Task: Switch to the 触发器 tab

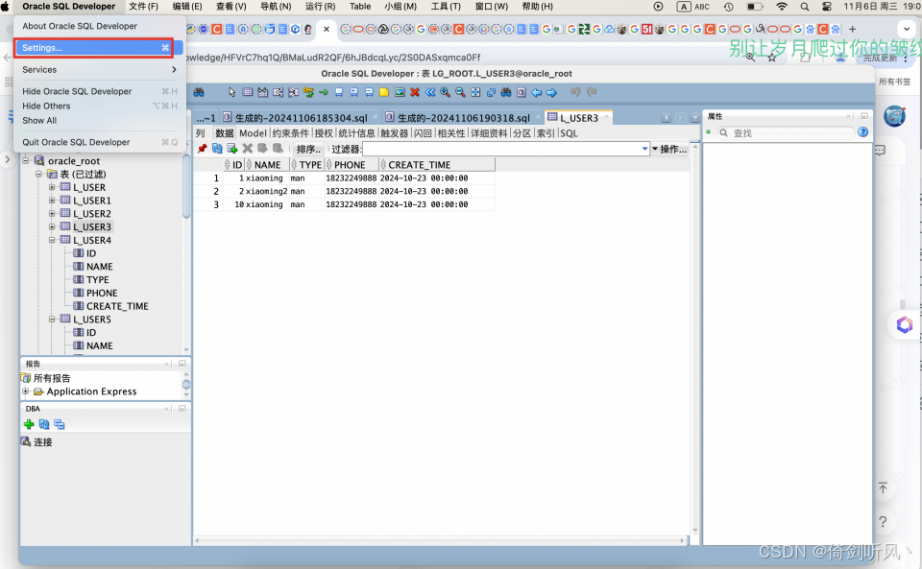Action: tap(394, 133)
